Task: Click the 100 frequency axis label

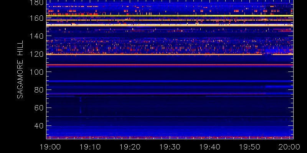Action: point(37,72)
